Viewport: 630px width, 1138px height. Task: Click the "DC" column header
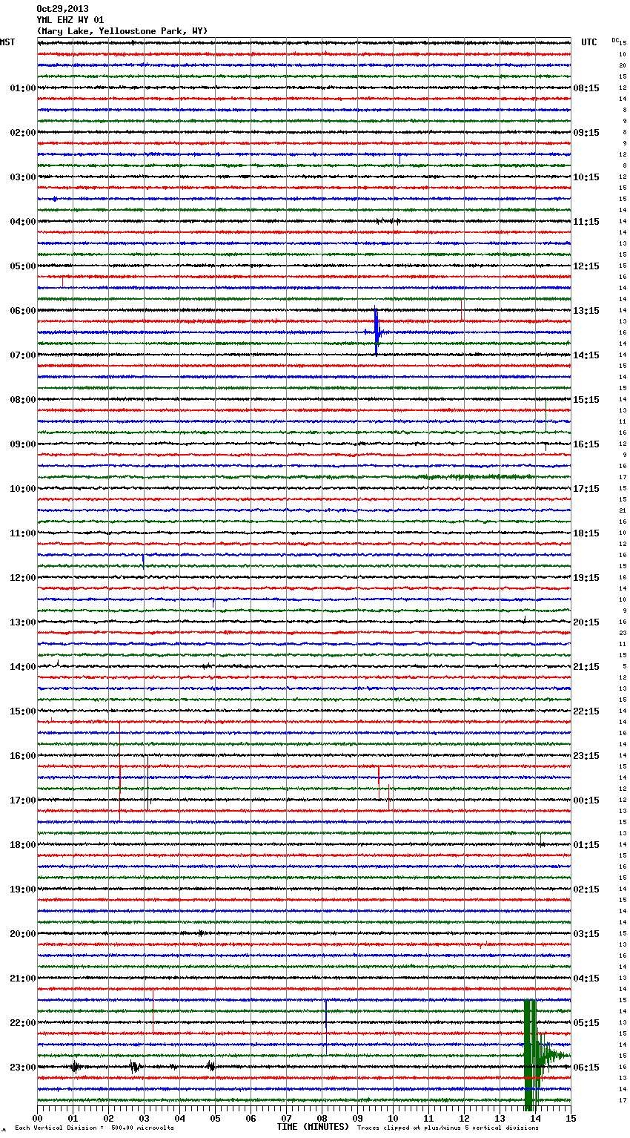point(615,40)
